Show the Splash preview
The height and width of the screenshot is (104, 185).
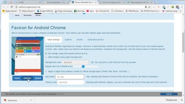coord(38,78)
